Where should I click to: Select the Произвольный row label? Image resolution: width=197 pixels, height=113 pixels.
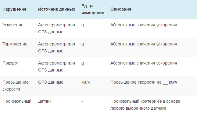coord(17,101)
